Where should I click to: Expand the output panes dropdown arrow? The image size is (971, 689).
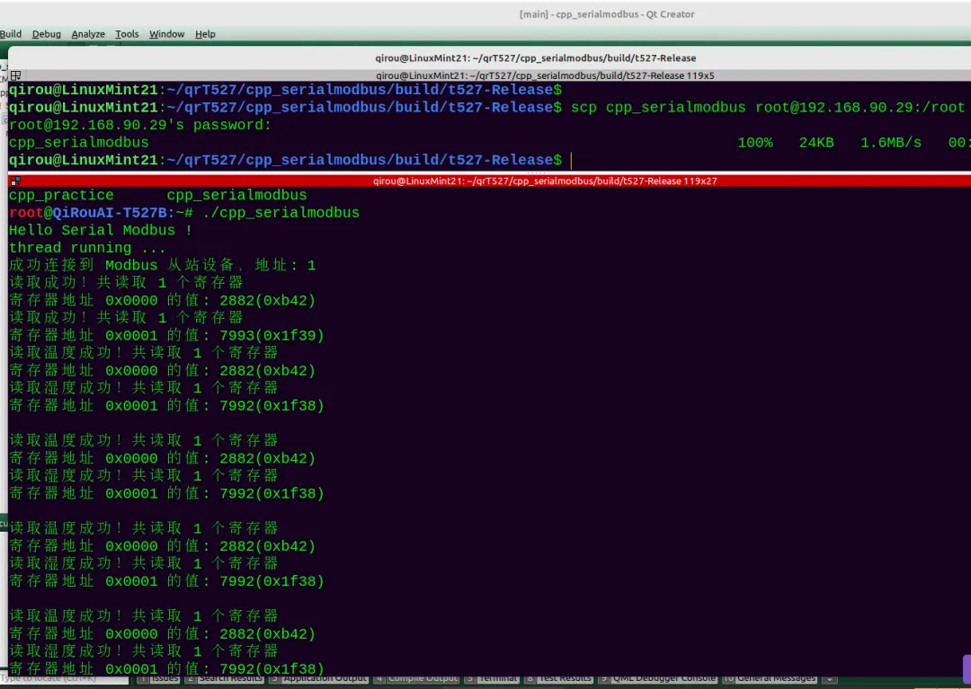[x=829, y=678]
